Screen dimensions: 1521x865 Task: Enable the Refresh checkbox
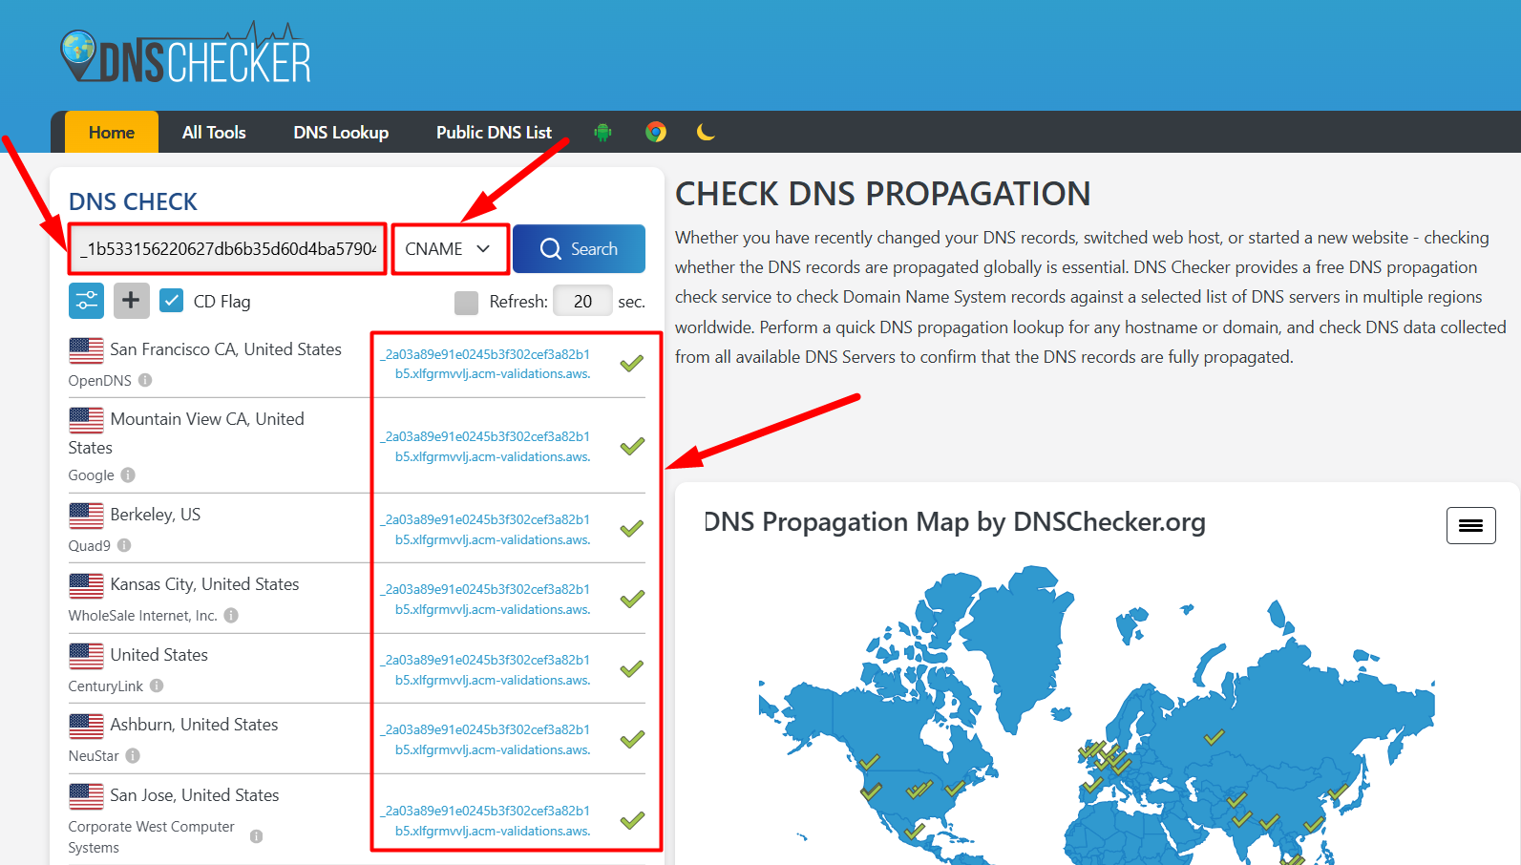coord(466,303)
